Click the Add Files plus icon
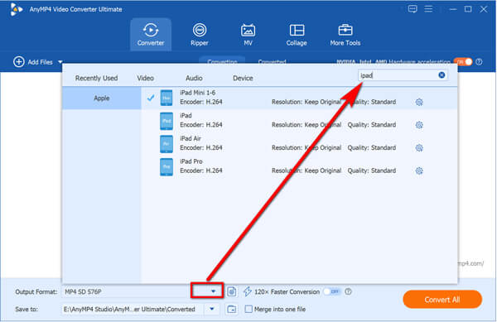 tap(19, 62)
